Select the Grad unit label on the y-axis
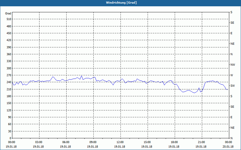241x150 pixels. pyautogui.click(x=8, y=13)
